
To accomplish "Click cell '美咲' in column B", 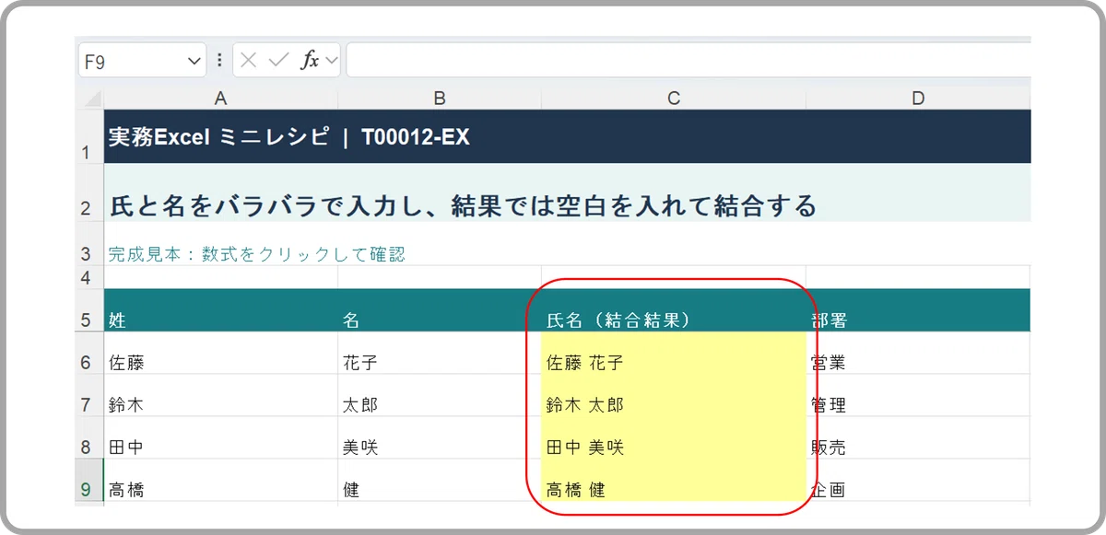I will pyautogui.click(x=440, y=438).
